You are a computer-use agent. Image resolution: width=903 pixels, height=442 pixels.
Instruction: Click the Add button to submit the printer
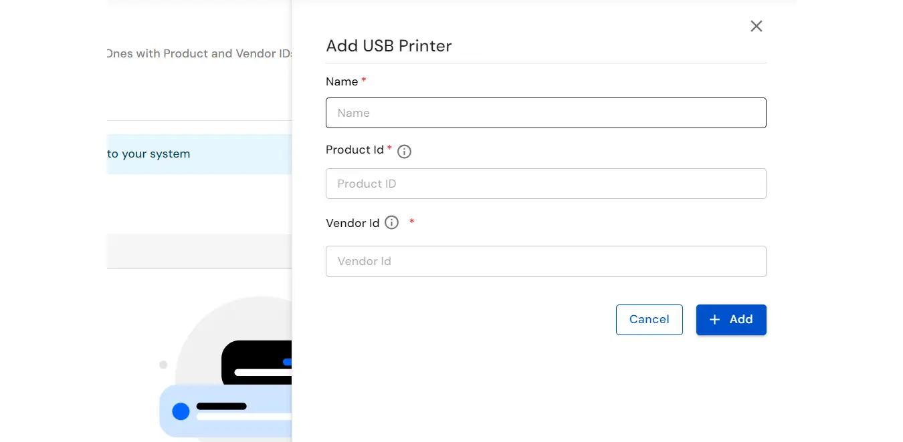coord(731,320)
